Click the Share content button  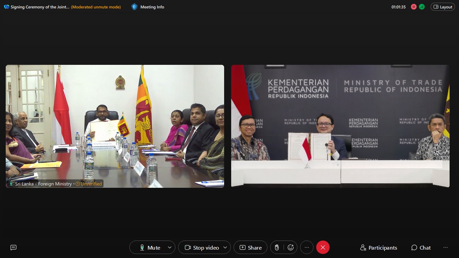pyautogui.click(x=250, y=248)
